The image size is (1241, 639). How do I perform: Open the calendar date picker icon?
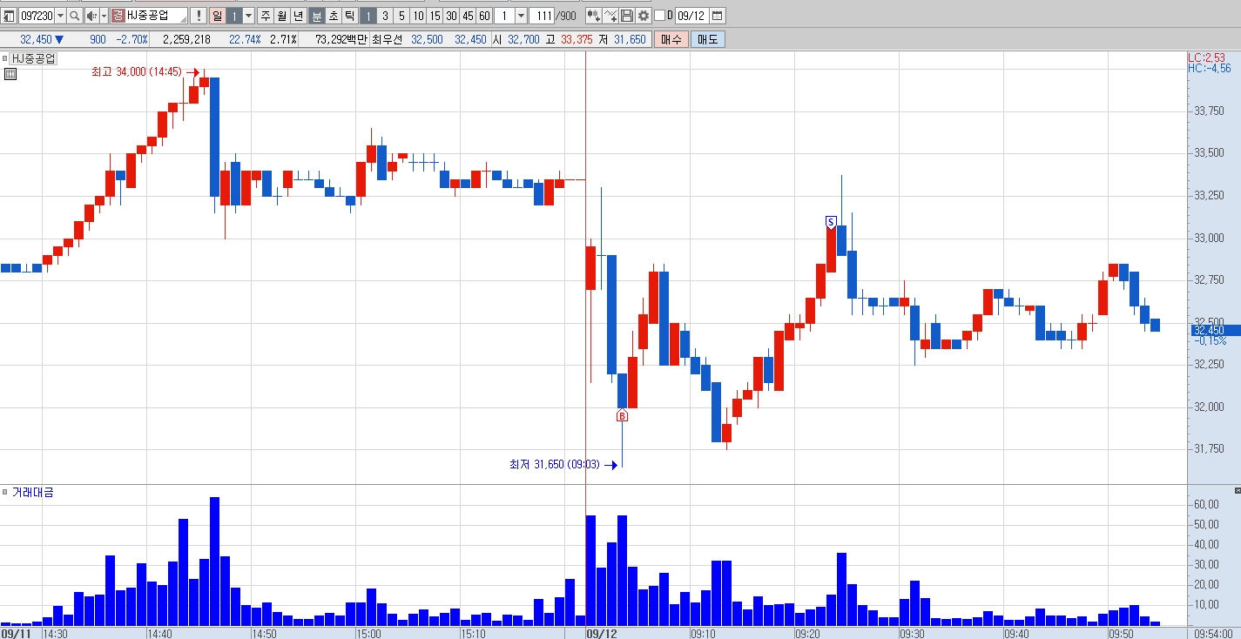click(718, 16)
